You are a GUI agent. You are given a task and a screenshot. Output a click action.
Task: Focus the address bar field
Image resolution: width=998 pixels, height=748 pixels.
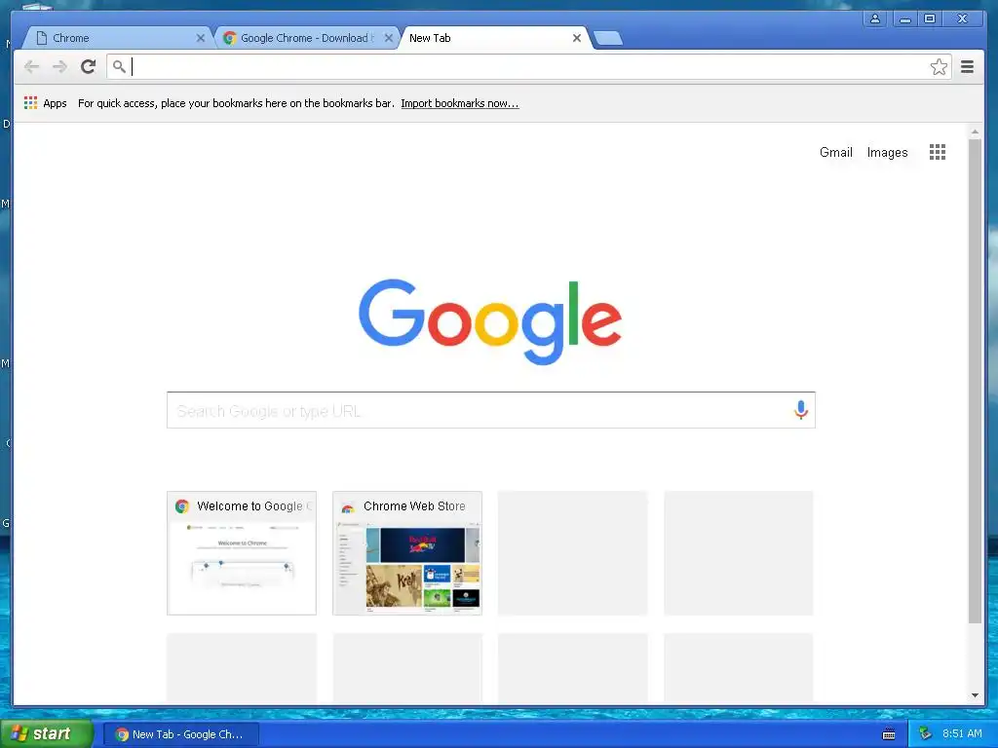coord(528,67)
